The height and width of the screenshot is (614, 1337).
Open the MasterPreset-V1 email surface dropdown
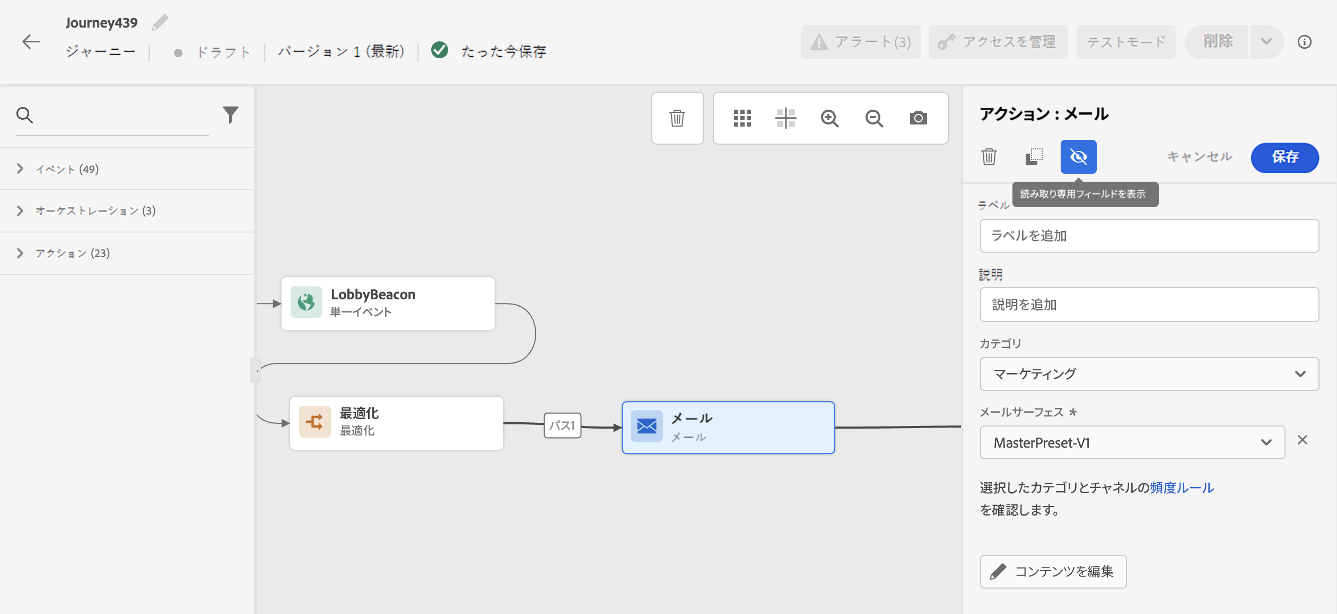(1132, 443)
